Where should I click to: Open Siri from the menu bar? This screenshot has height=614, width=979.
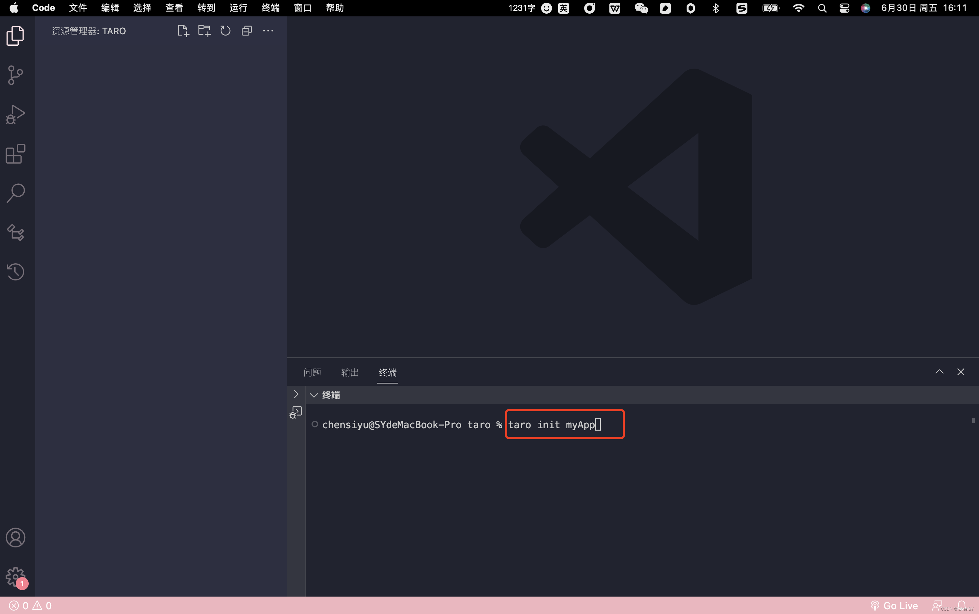pos(865,8)
